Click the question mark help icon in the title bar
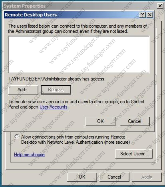 (143, 14)
